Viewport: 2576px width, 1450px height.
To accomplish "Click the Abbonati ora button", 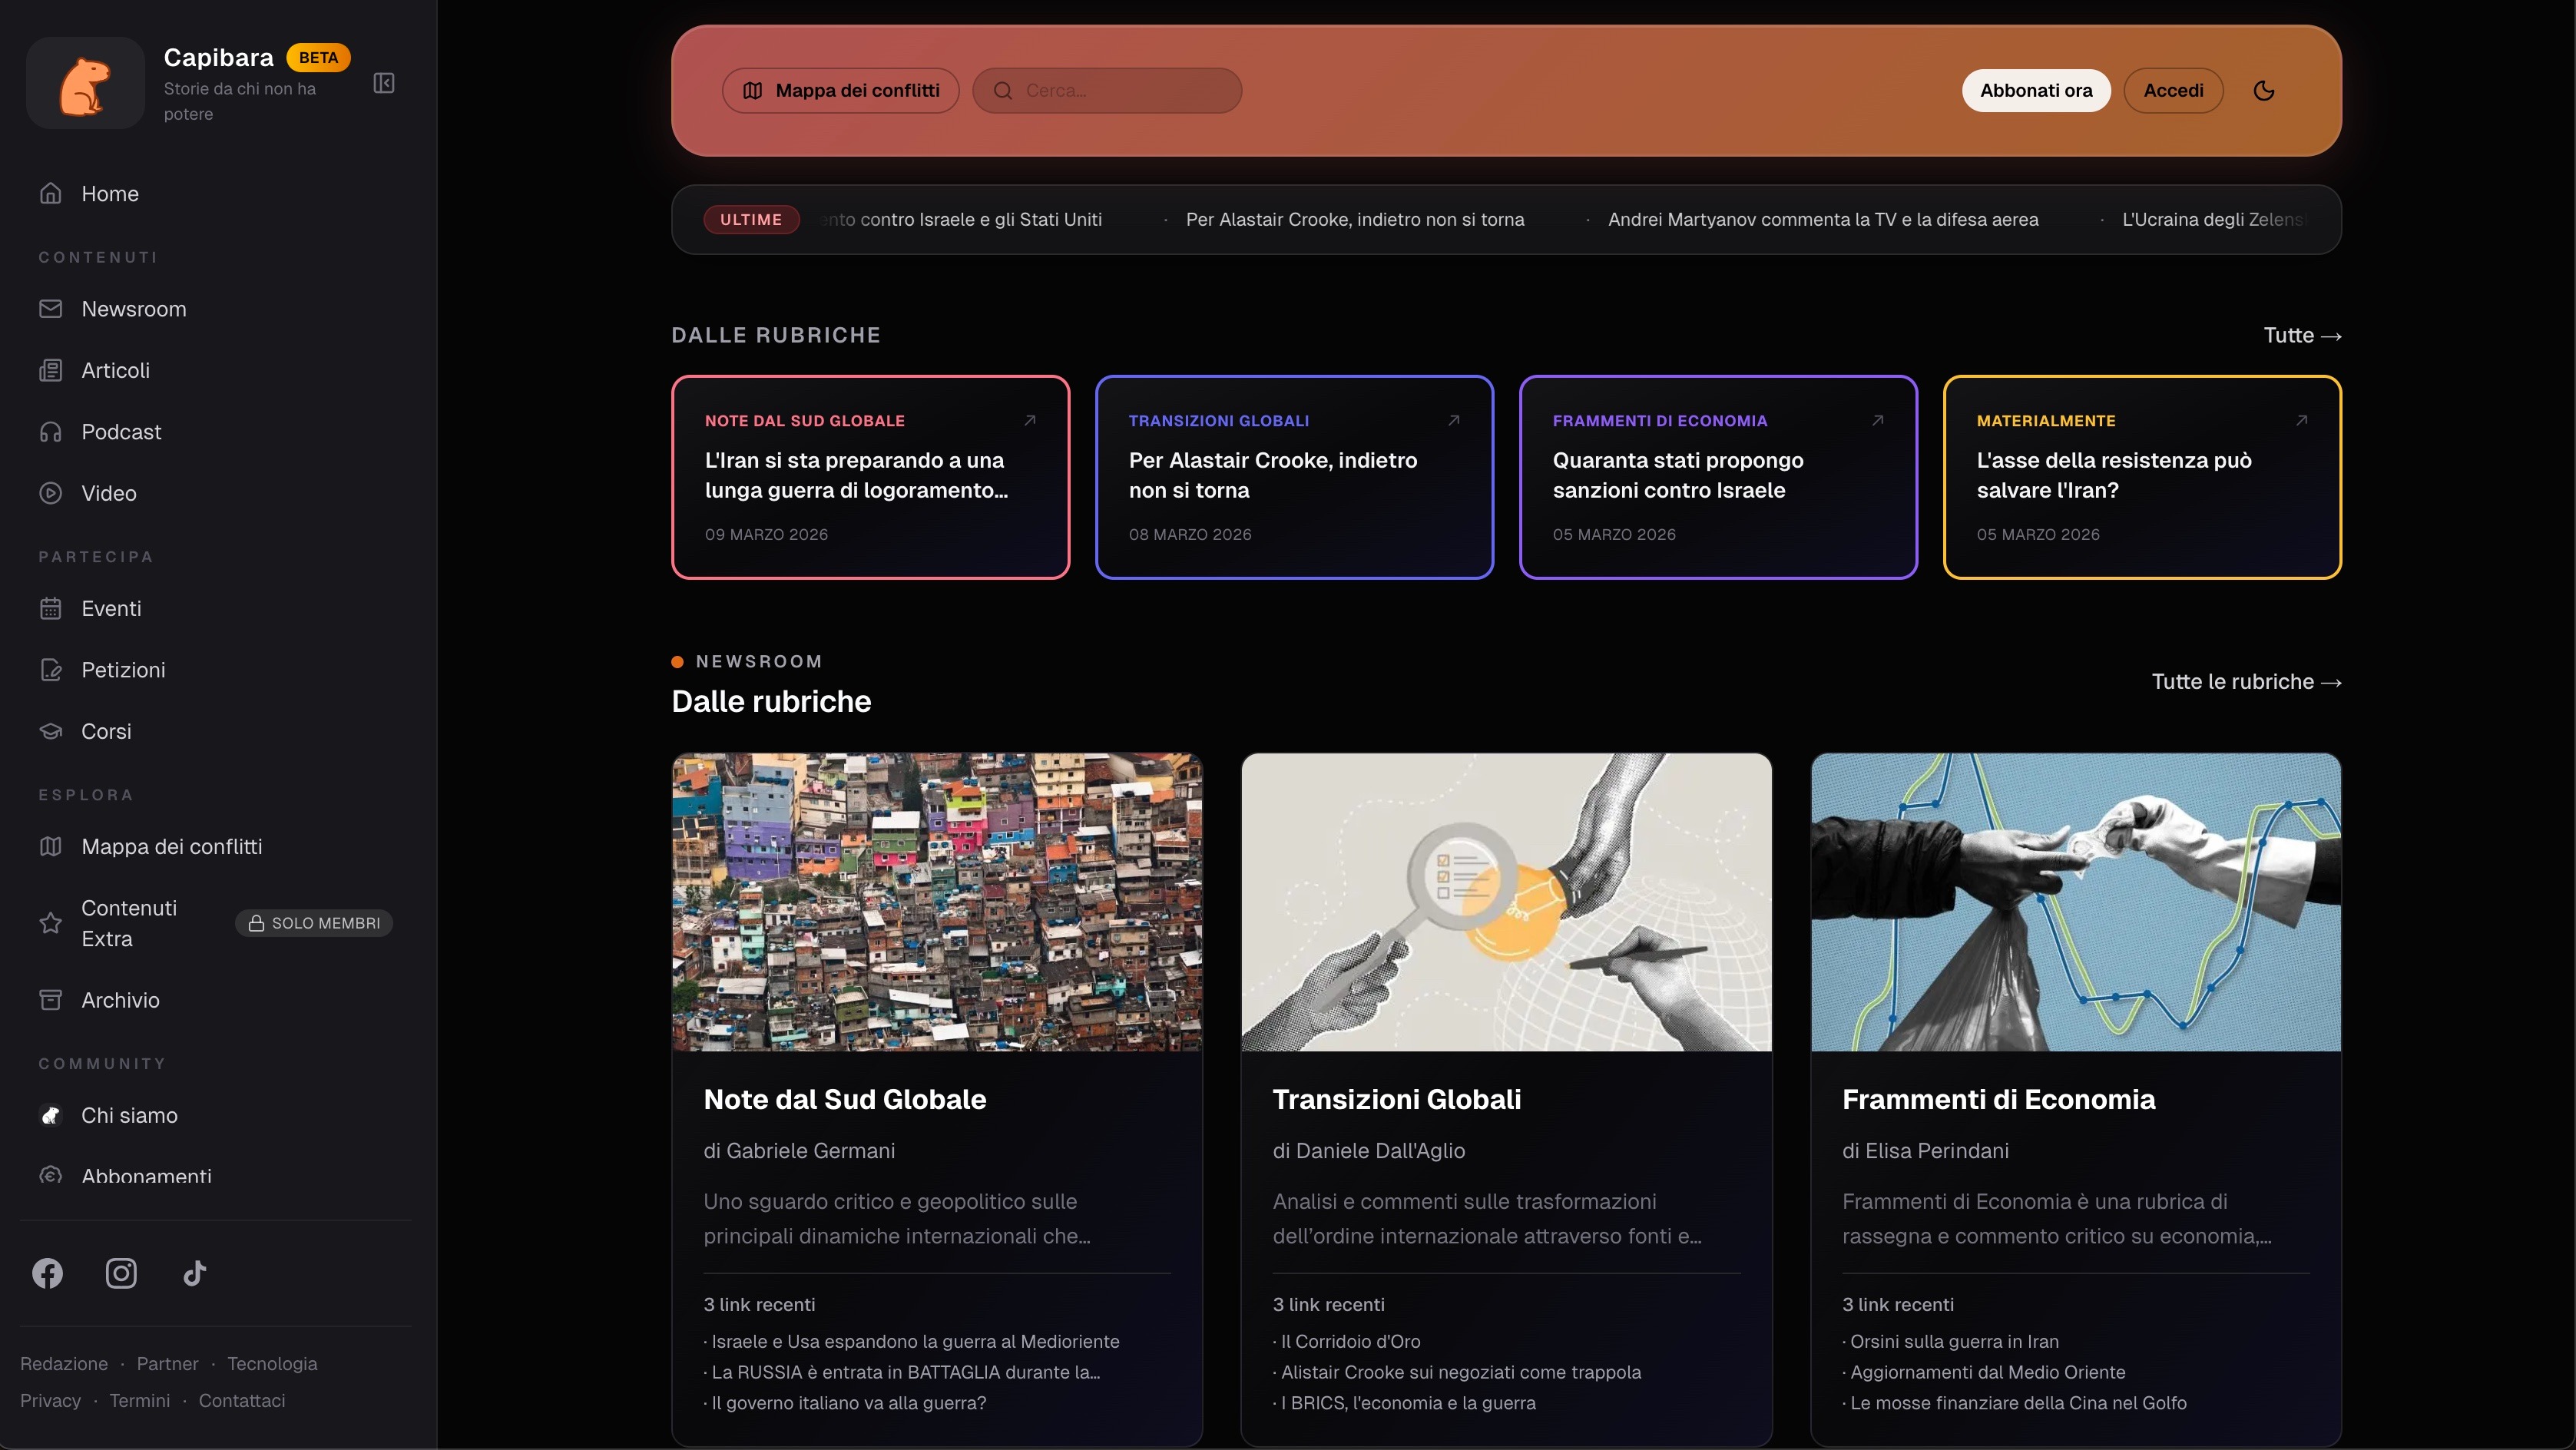I will 2036,91.
